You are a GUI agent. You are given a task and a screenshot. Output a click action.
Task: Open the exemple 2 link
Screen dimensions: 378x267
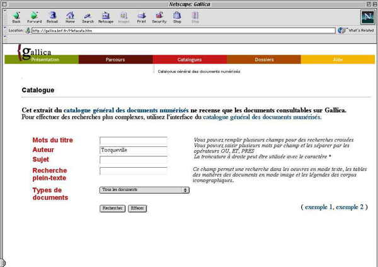pos(350,207)
